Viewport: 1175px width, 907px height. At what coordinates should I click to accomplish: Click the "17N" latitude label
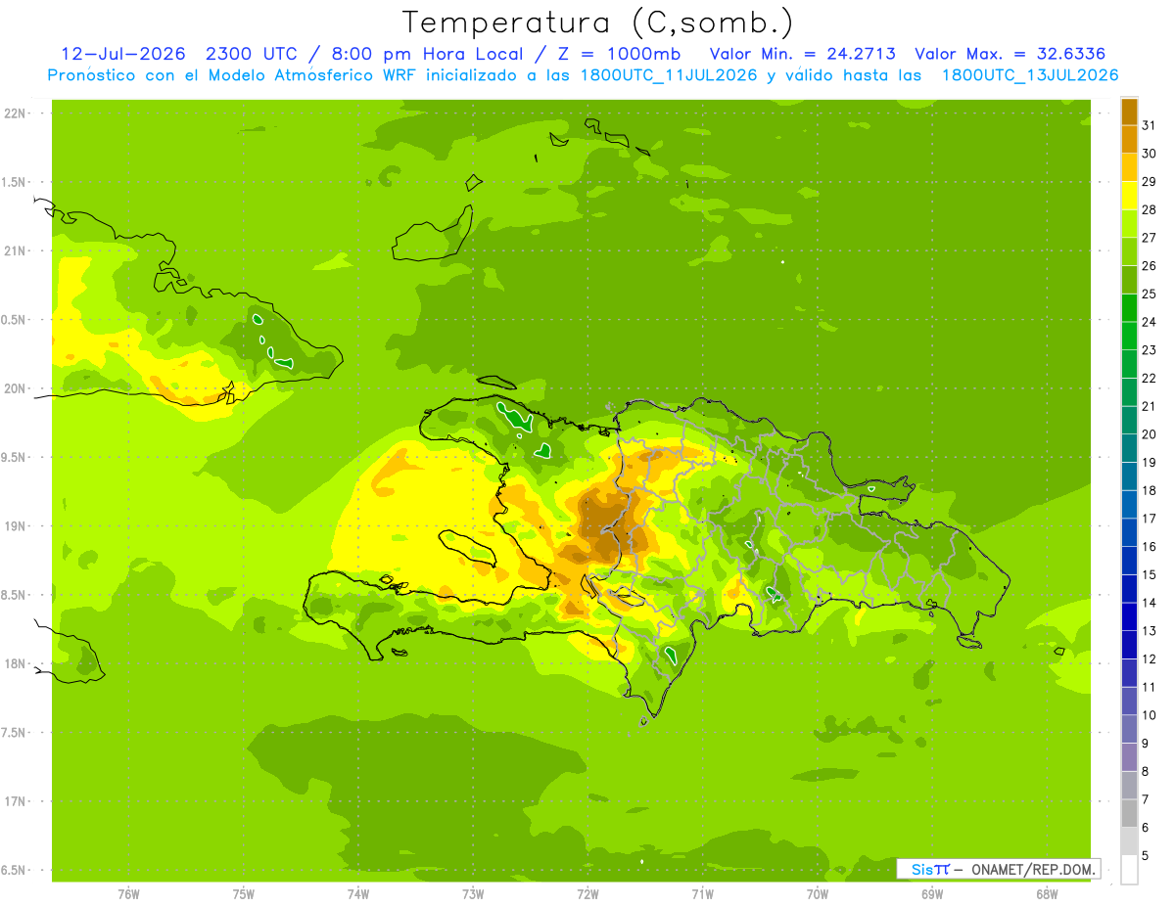[16, 801]
